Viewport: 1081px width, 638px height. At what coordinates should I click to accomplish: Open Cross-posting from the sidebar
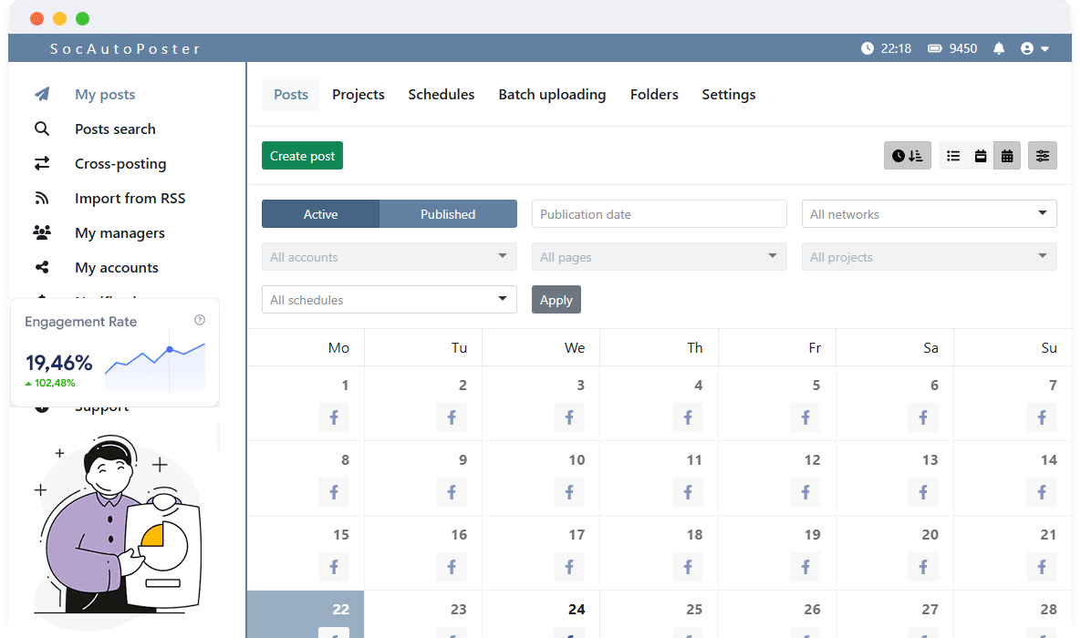coord(120,163)
